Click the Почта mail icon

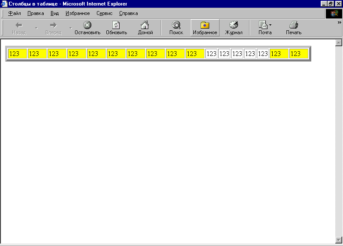263,25
